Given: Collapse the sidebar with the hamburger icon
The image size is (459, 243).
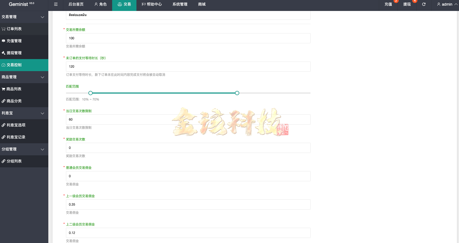Looking at the screenshot, I should coord(56,4).
